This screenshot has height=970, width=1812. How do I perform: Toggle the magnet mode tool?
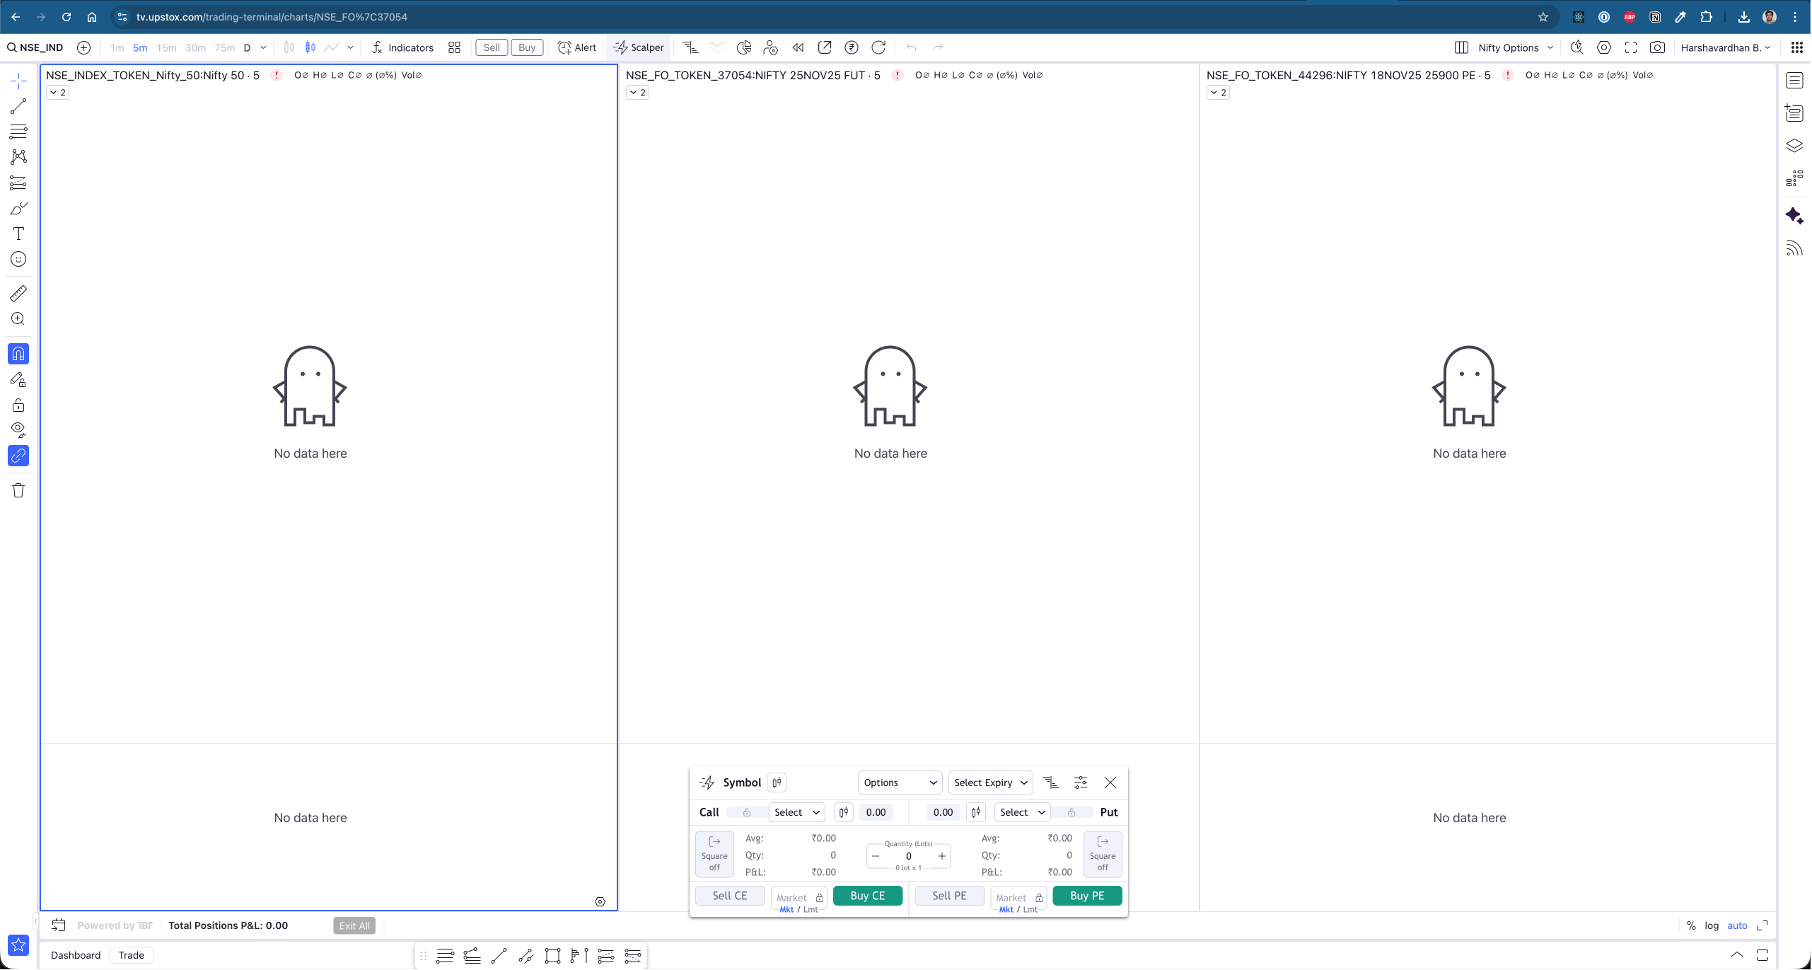18,354
